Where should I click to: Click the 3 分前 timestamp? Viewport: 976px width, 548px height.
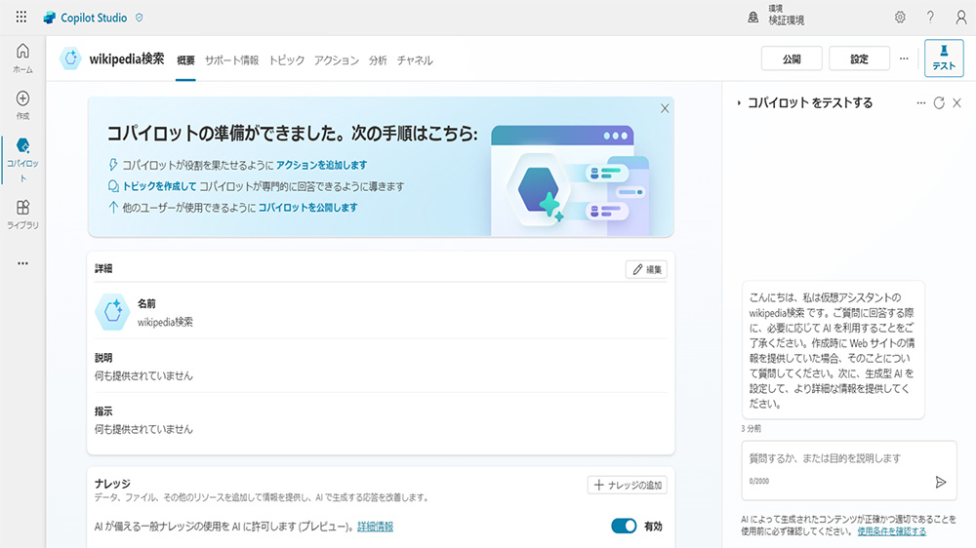tap(751, 429)
